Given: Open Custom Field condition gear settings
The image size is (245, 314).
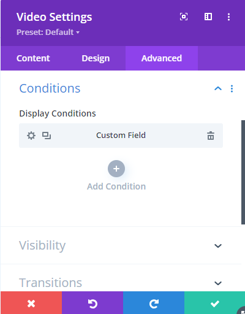Looking at the screenshot, I should pyautogui.click(x=31, y=136).
